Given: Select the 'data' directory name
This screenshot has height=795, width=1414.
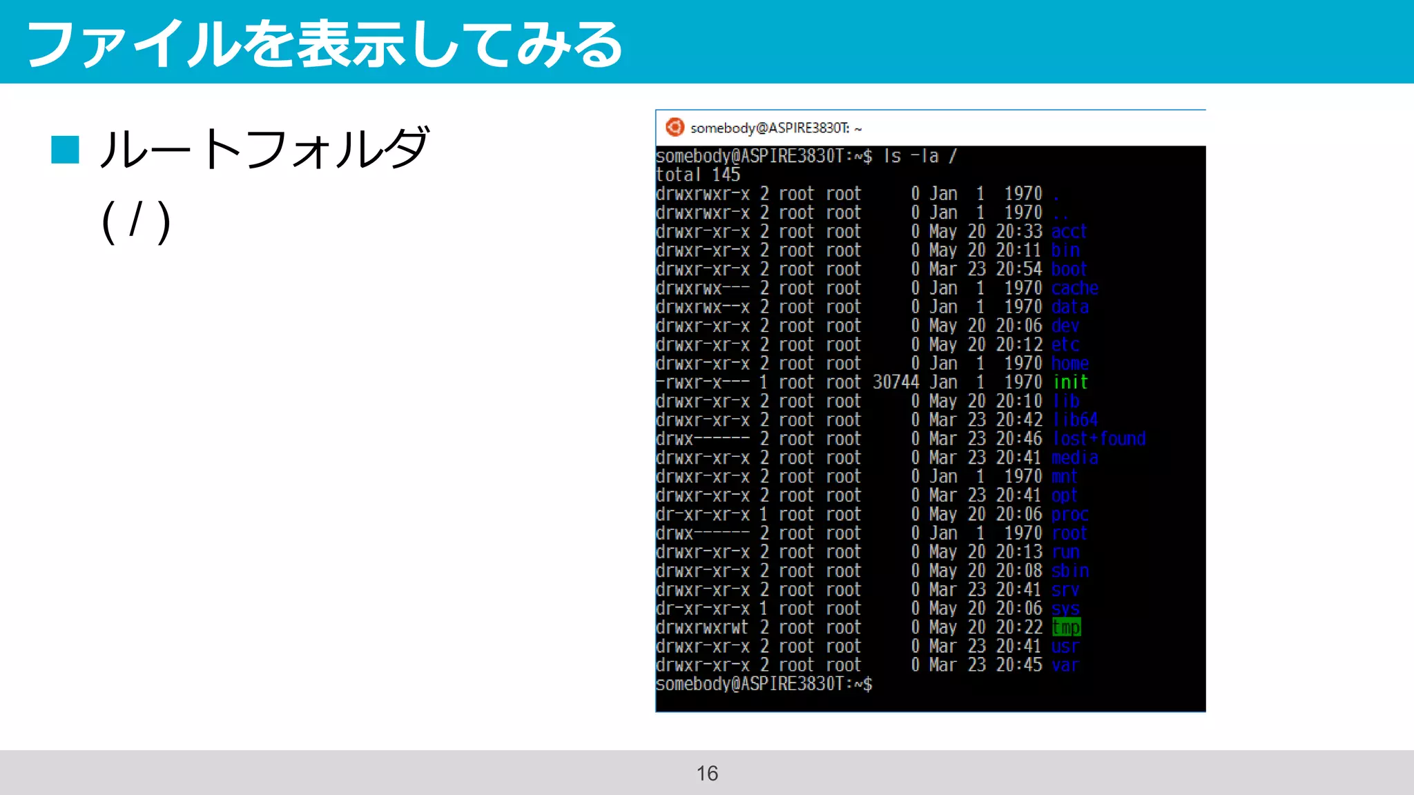Looking at the screenshot, I should (x=1070, y=306).
